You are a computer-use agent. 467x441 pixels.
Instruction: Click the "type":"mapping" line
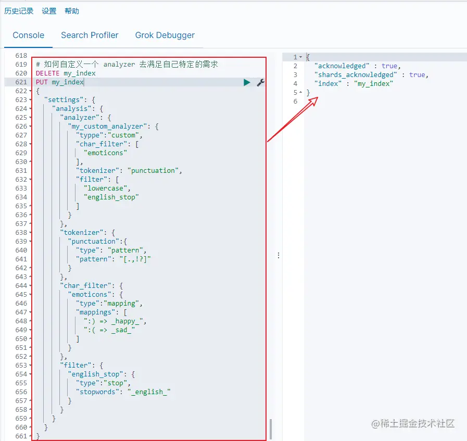tap(109, 304)
